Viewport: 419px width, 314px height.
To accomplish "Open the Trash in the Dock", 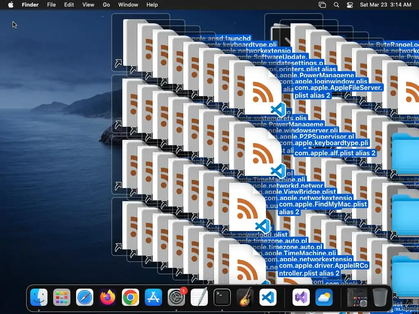I will 380,297.
